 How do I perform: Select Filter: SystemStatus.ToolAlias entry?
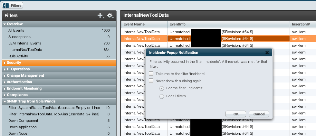[x=59, y=108]
